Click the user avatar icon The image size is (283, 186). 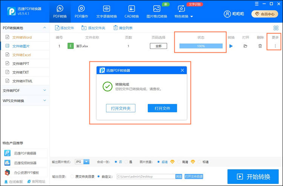coord(227,14)
